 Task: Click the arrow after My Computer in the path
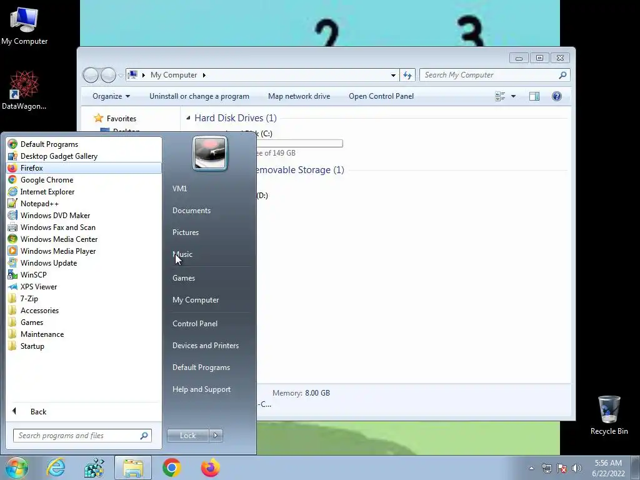[204, 75]
